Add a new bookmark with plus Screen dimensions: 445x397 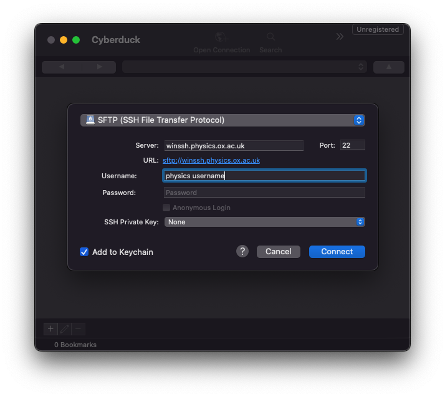51,329
